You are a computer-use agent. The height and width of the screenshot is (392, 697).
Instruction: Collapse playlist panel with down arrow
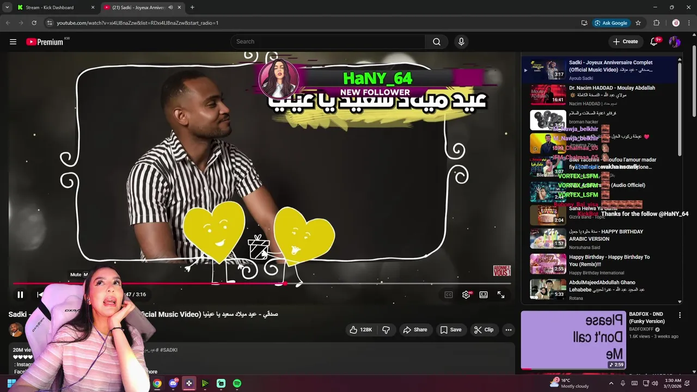point(680,302)
